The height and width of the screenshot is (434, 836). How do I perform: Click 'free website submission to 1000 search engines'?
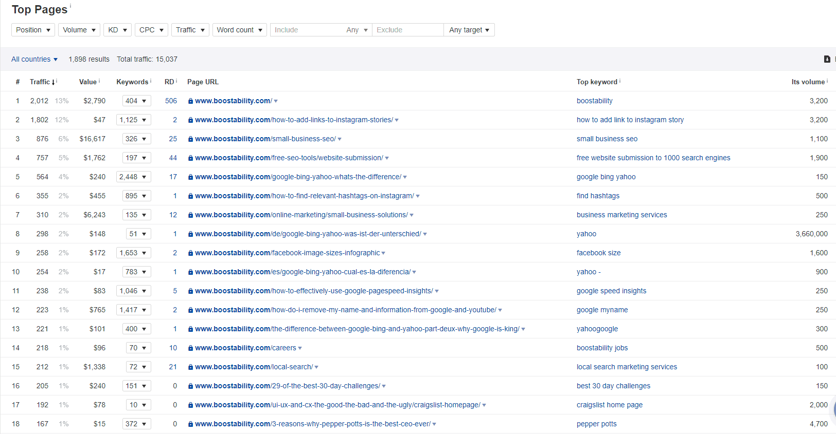point(653,158)
